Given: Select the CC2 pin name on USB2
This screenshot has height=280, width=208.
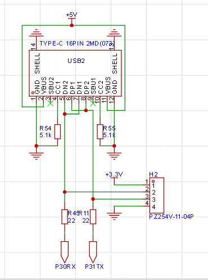Looking at the screenshot, I should point(101,88).
